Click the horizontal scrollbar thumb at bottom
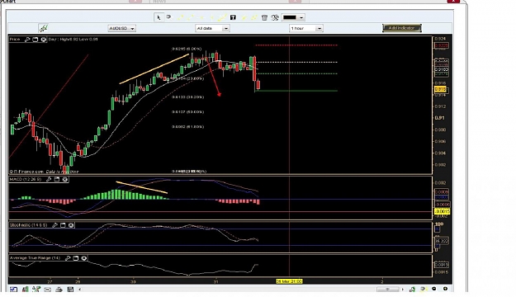516x297 pixels. pyautogui.click(x=388, y=289)
